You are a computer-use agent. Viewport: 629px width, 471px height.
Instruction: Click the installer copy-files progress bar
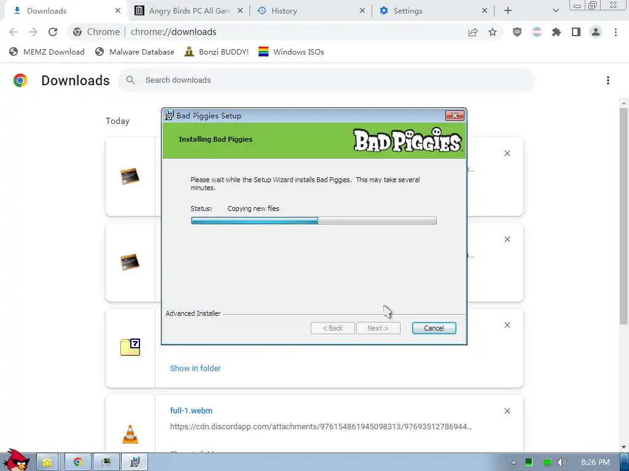(x=314, y=221)
